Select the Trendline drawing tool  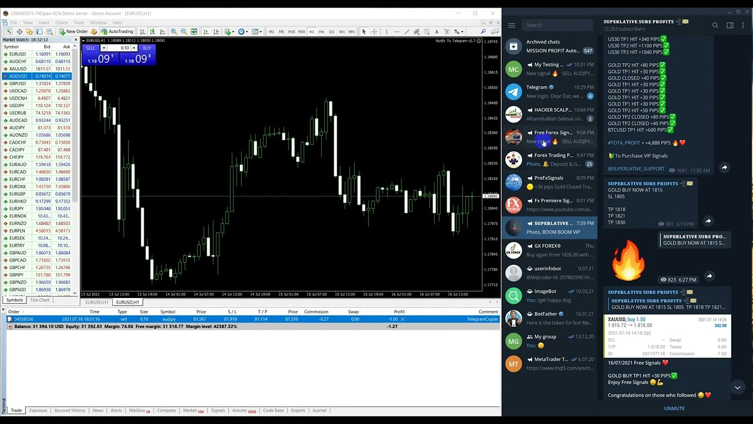click(x=407, y=31)
